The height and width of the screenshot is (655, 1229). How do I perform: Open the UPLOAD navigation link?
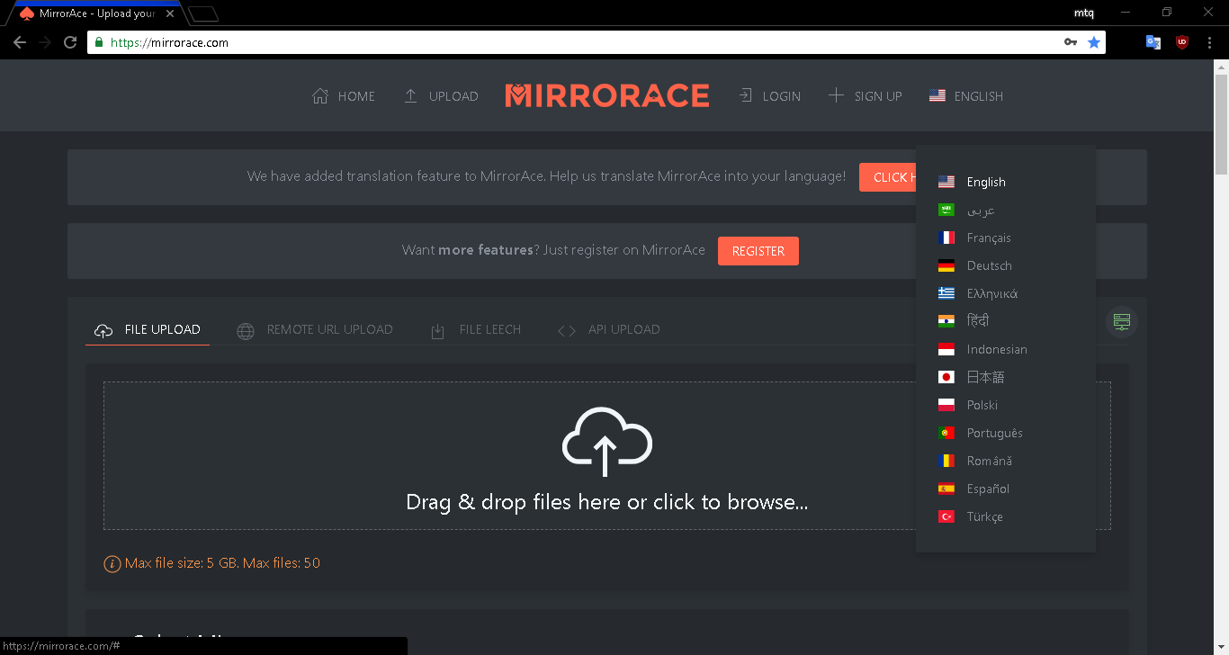point(441,96)
